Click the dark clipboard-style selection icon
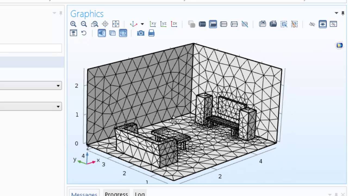This screenshot has height=196, width=348. click(x=273, y=24)
